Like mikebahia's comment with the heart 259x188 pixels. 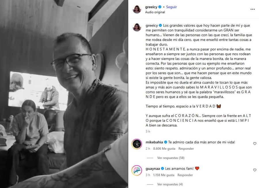pyautogui.click(x=255, y=144)
